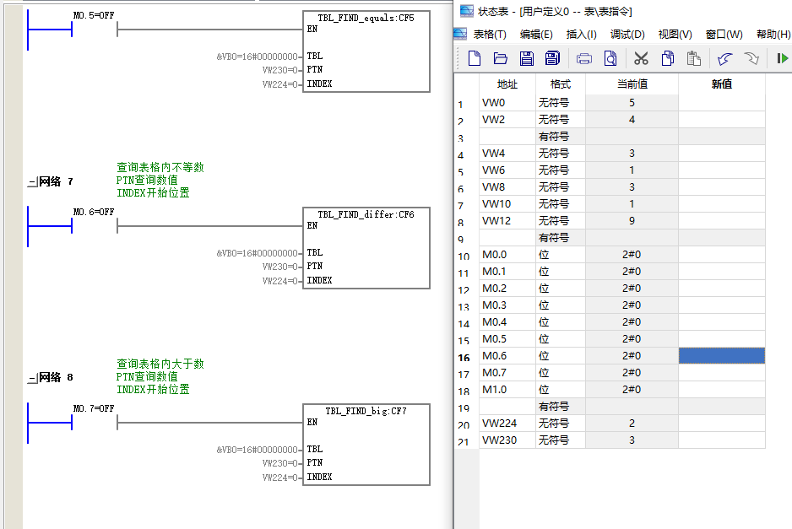Open the 窗口(W) menu
Image resolution: width=792 pixels, height=529 pixels.
pos(724,35)
